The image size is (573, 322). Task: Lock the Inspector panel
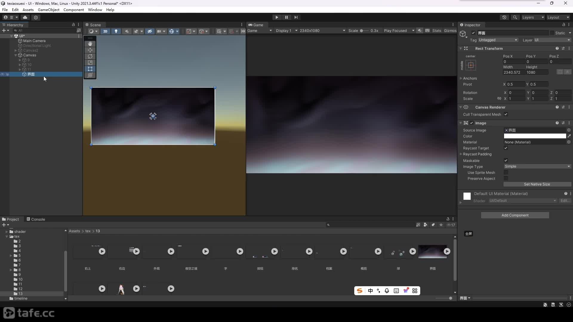[x=563, y=25]
